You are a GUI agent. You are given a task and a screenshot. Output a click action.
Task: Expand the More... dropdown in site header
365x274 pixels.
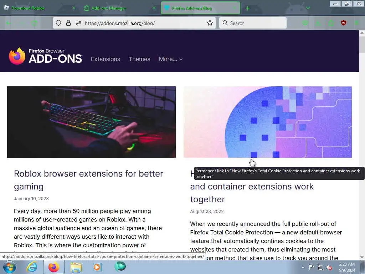point(171,59)
